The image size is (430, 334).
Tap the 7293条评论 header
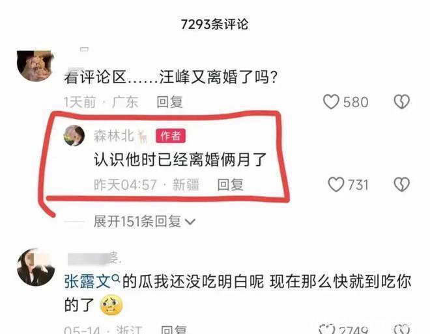(215, 24)
